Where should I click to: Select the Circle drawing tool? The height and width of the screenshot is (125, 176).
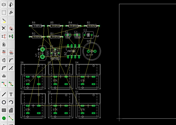(4, 102)
